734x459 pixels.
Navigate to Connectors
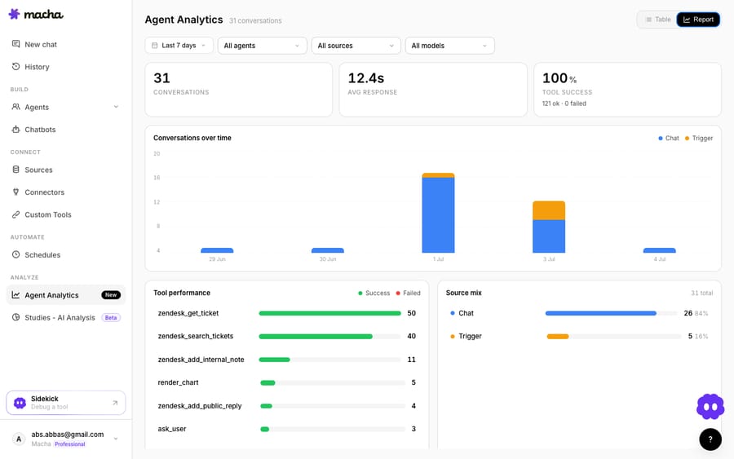(65, 192)
